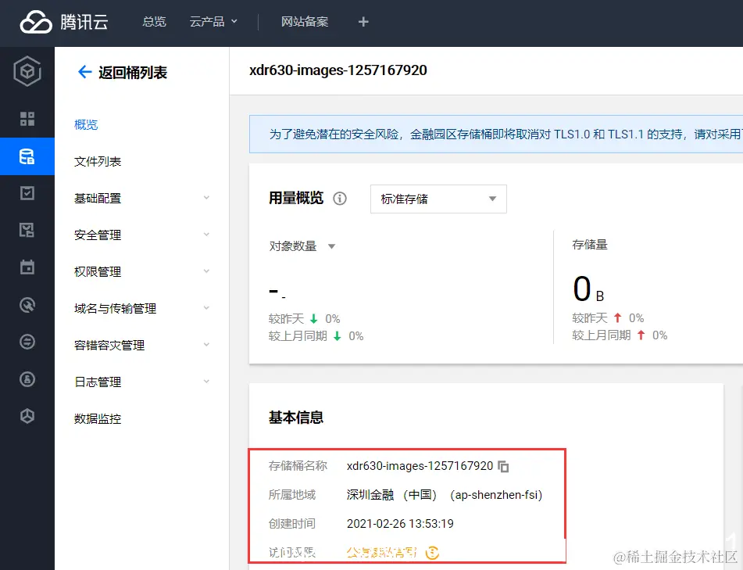743x570 pixels.
Task: Open the 数据监控 menu item
Action: pyautogui.click(x=98, y=419)
